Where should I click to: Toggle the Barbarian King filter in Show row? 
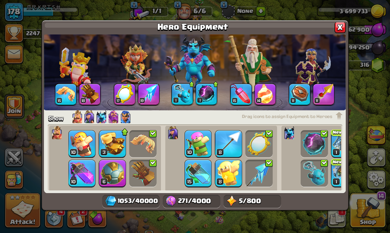[x=77, y=117]
